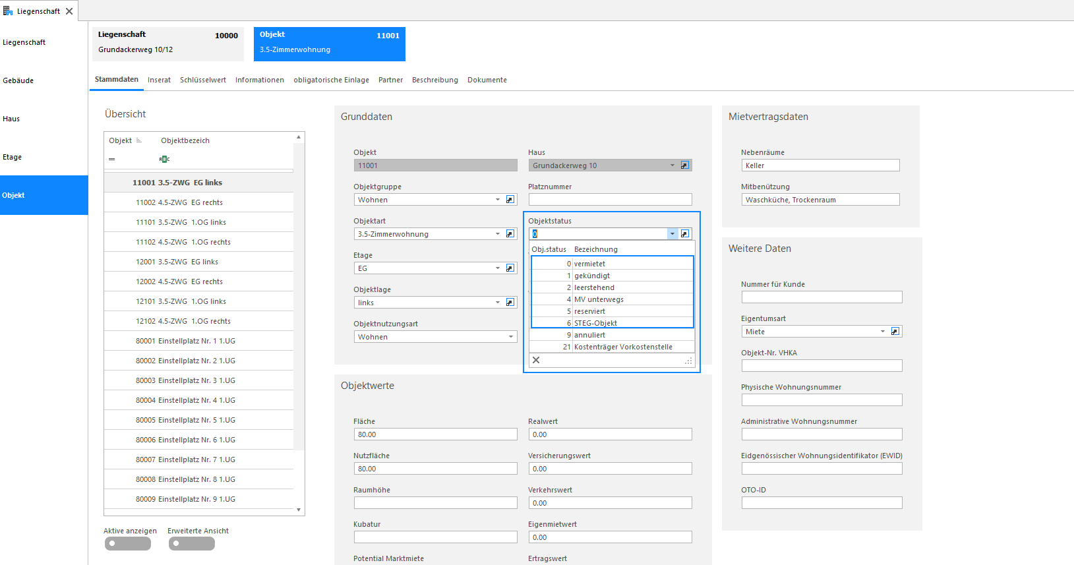Click the Fläche input field showing 80.00
Image resolution: width=1074 pixels, height=565 pixels.
point(435,434)
